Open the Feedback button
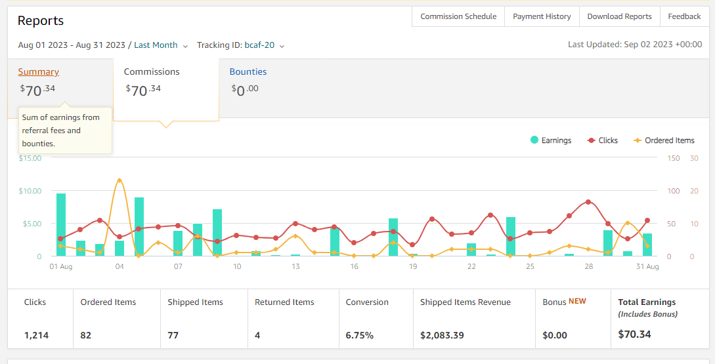The image size is (715, 364). coord(684,16)
